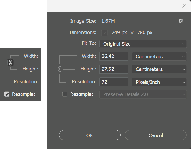This screenshot has height=150, width=191.
Task: Close the Image Size dialog
Action: tap(184, 6)
